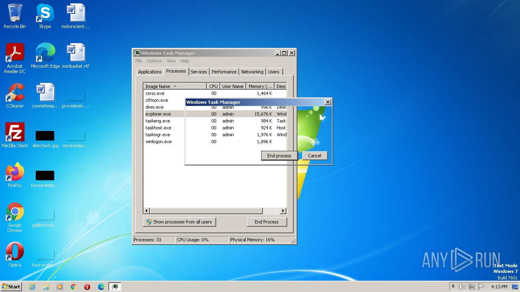The height and width of the screenshot is (292, 520).
Task: Open Edge from the taskbar
Action: point(101,287)
